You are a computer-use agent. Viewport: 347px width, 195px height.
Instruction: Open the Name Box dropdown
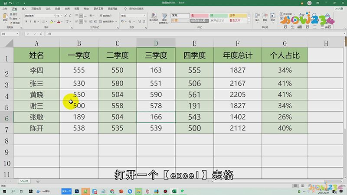coord(17,34)
